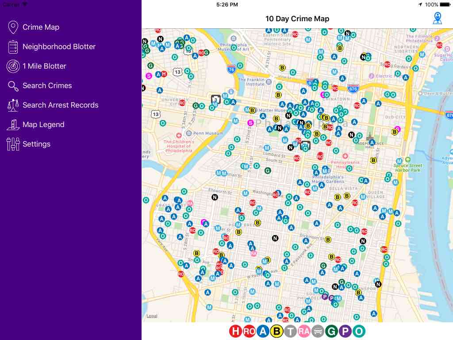Toggle the pink RA crime filter
The height and width of the screenshot is (340, 453).
304,331
